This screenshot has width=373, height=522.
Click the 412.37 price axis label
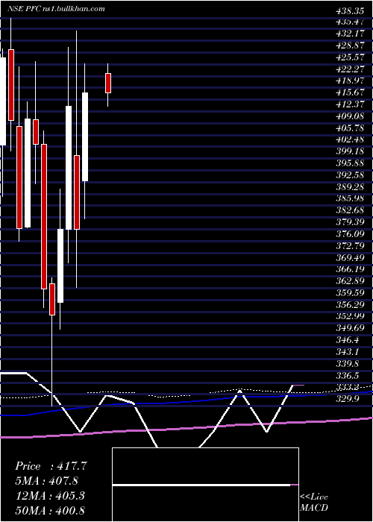tap(351, 104)
